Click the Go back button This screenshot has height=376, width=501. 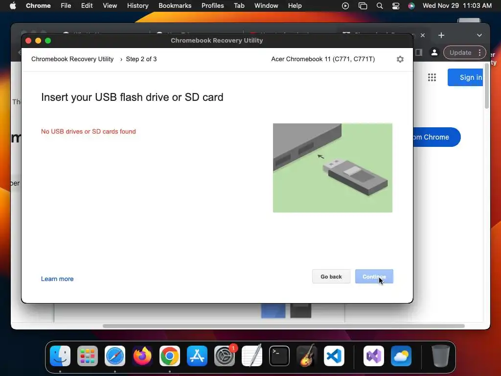click(331, 277)
